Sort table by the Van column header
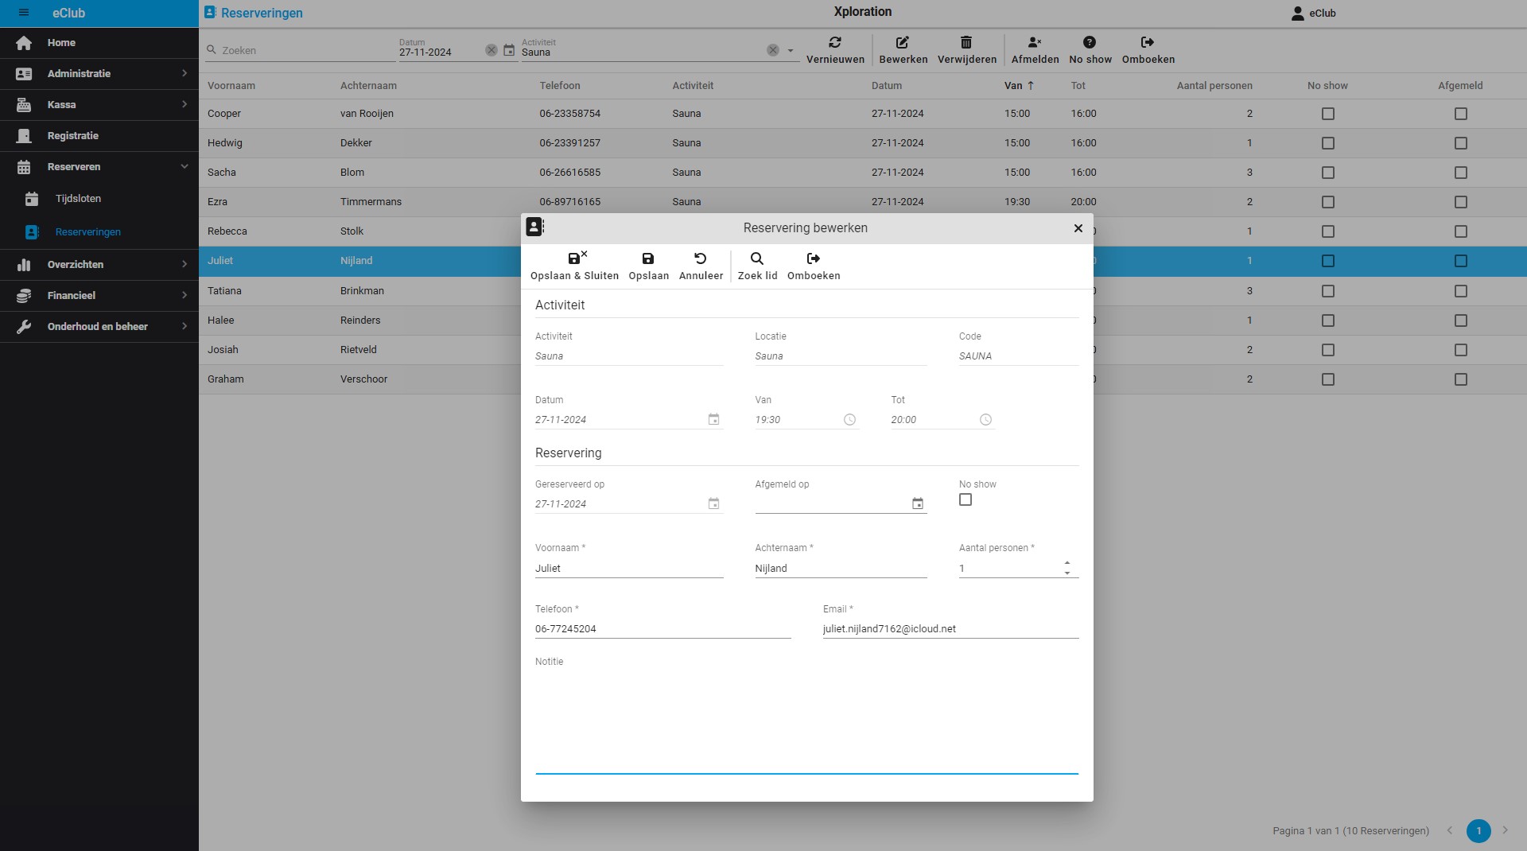 [1013, 86]
